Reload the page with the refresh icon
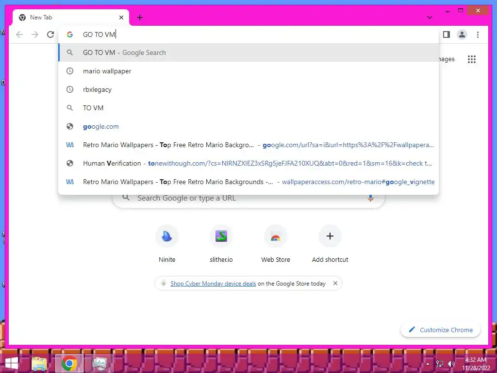Screen dimensions: 497x373 (50, 34)
